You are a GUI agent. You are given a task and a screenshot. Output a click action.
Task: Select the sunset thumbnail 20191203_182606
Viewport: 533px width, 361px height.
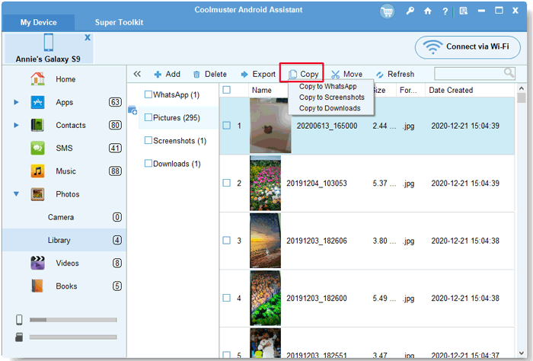click(x=265, y=241)
